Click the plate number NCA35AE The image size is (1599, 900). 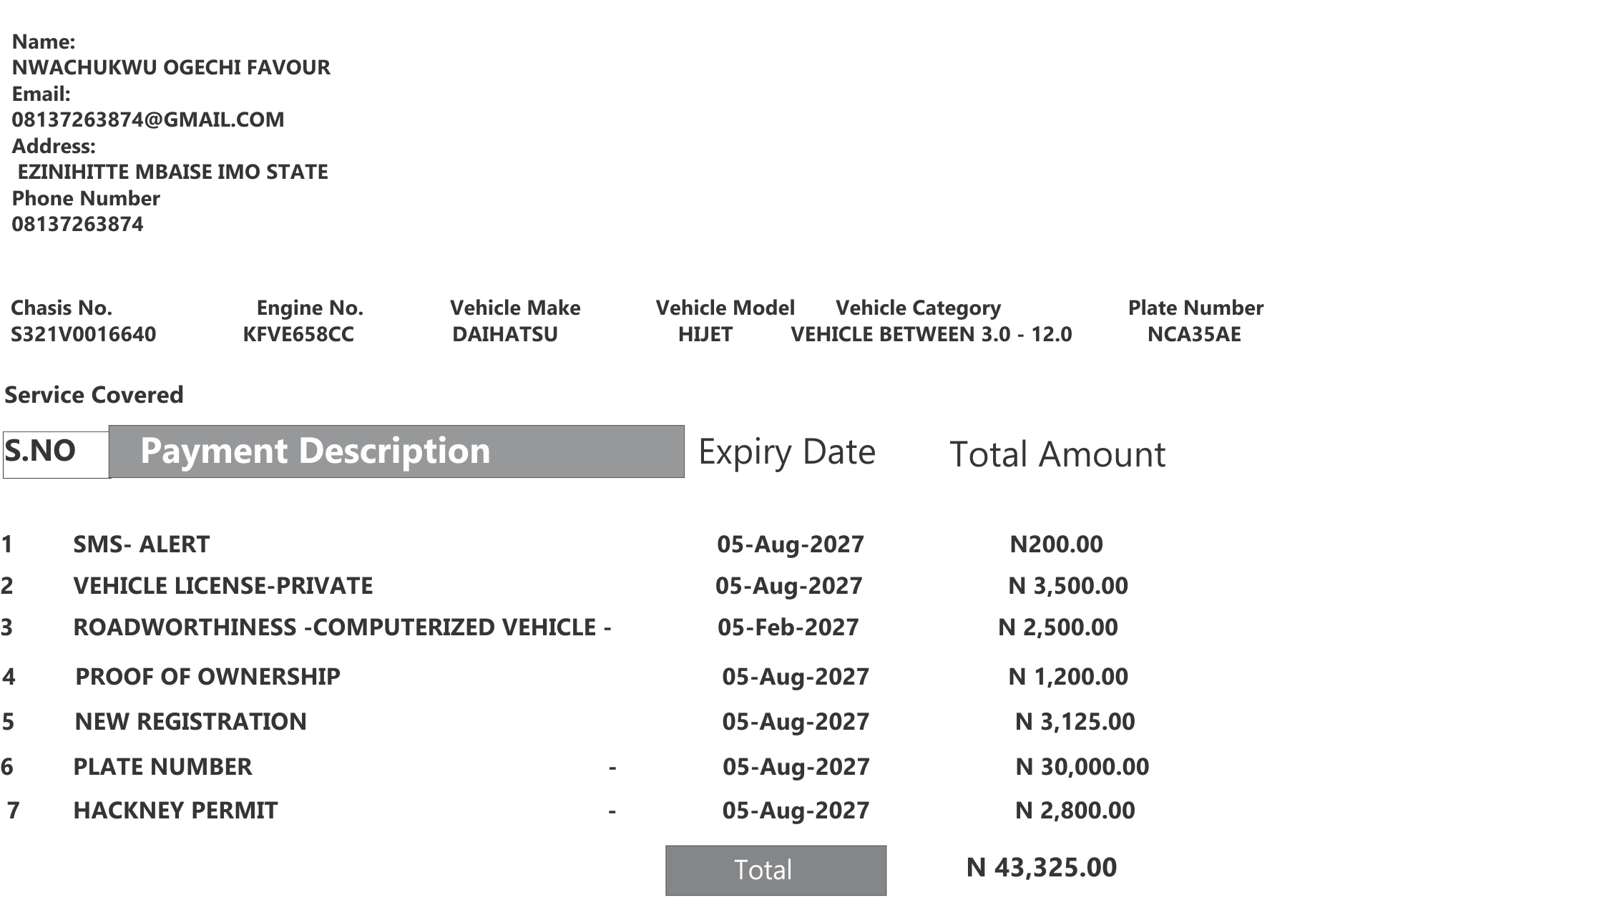click(x=1194, y=334)
